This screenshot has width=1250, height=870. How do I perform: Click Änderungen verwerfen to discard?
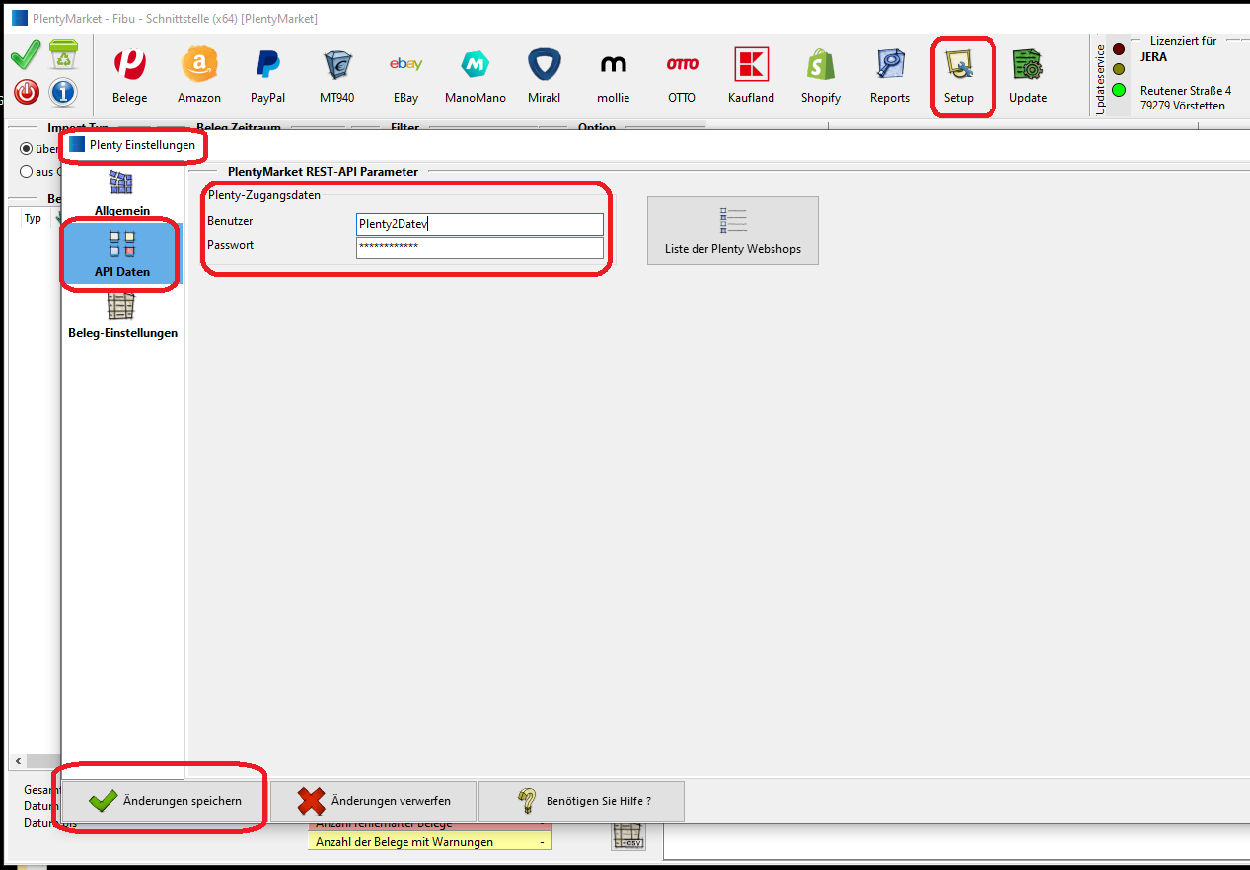(x=374, y=801)
